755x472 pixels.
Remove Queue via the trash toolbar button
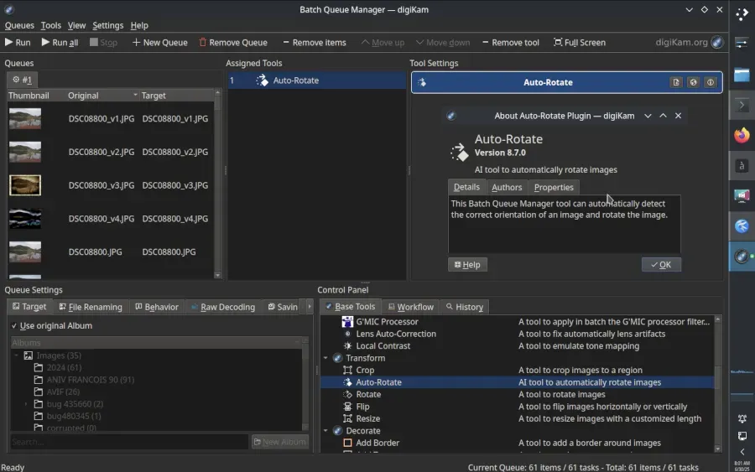pos(233,43)
